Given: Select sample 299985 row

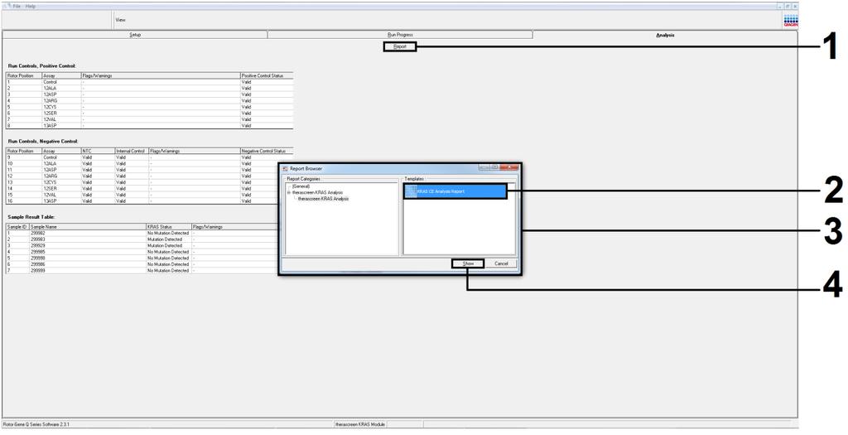Looking at the screenshot, I should [x=142, y=252].
